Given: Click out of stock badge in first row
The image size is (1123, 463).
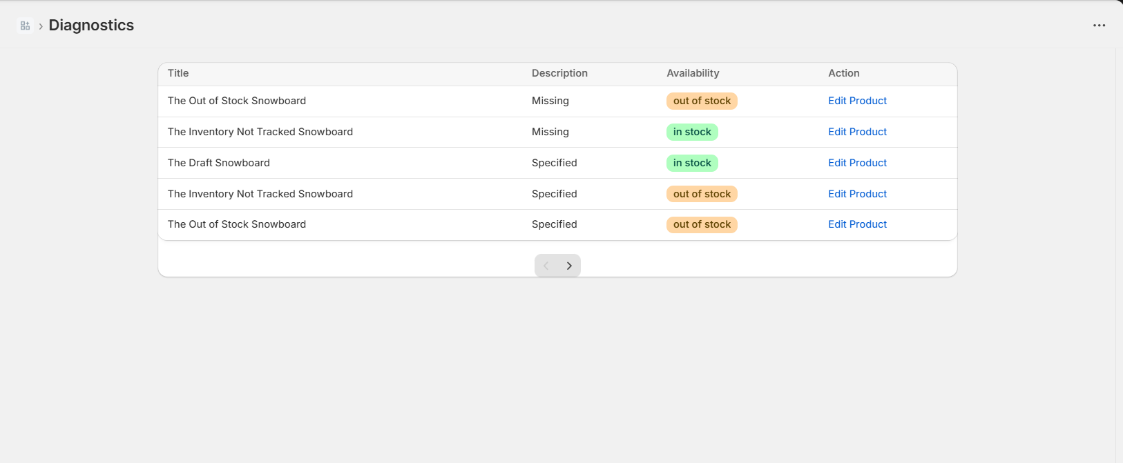Looking at the screenshot, I should (702, 101).
